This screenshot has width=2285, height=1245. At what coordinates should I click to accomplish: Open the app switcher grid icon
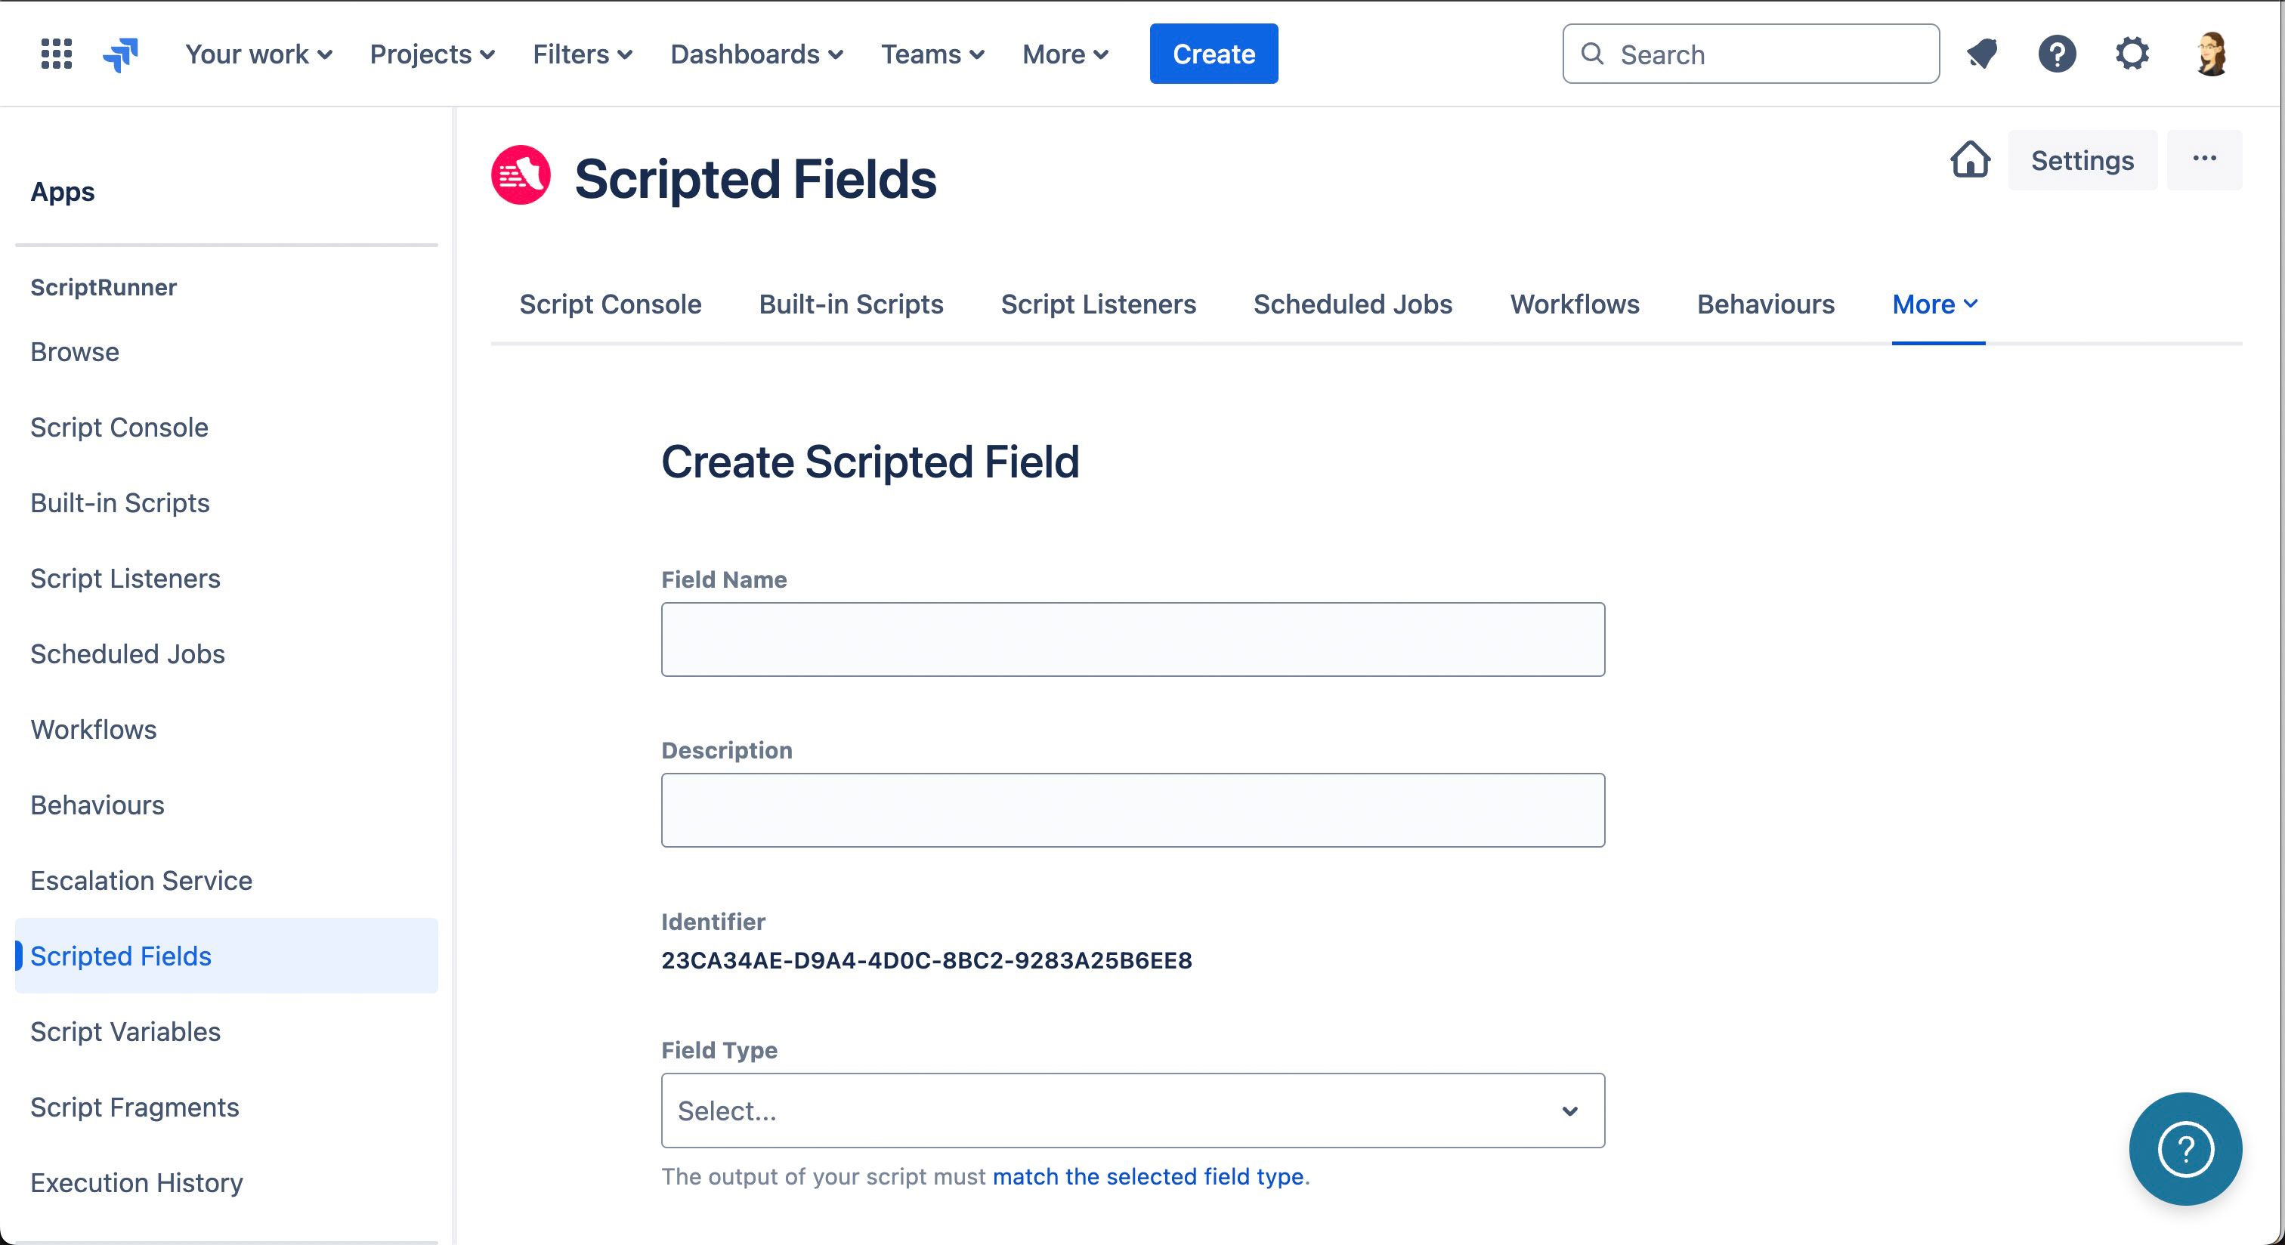point(56,54)
